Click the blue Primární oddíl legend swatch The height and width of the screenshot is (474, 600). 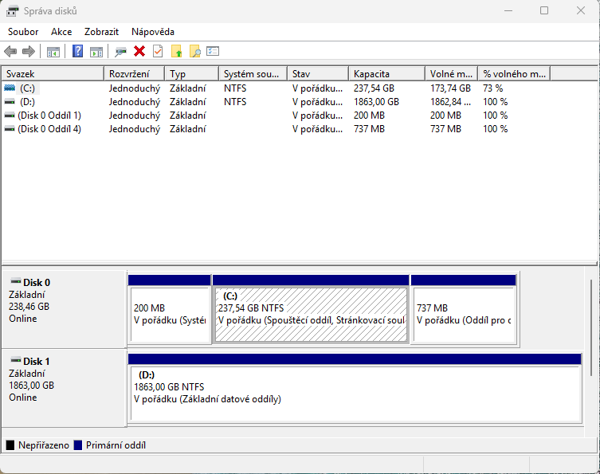point(78,445)
